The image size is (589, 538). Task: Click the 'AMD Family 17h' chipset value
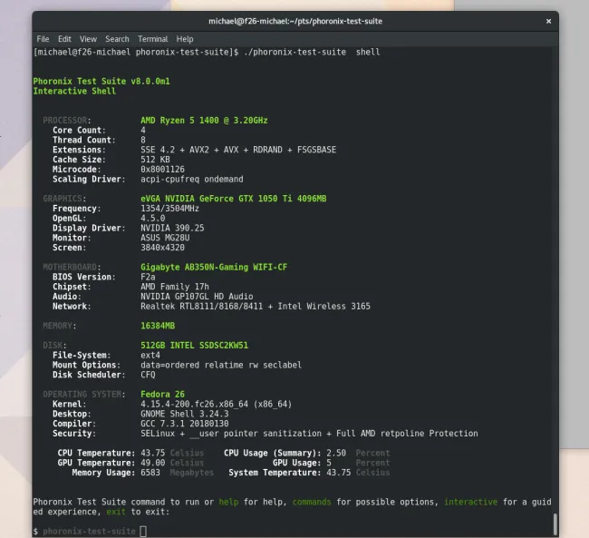175,287
